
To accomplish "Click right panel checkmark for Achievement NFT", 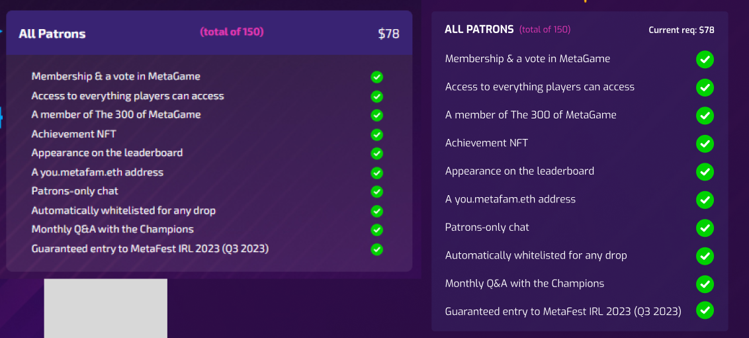I will coord(705,144).
